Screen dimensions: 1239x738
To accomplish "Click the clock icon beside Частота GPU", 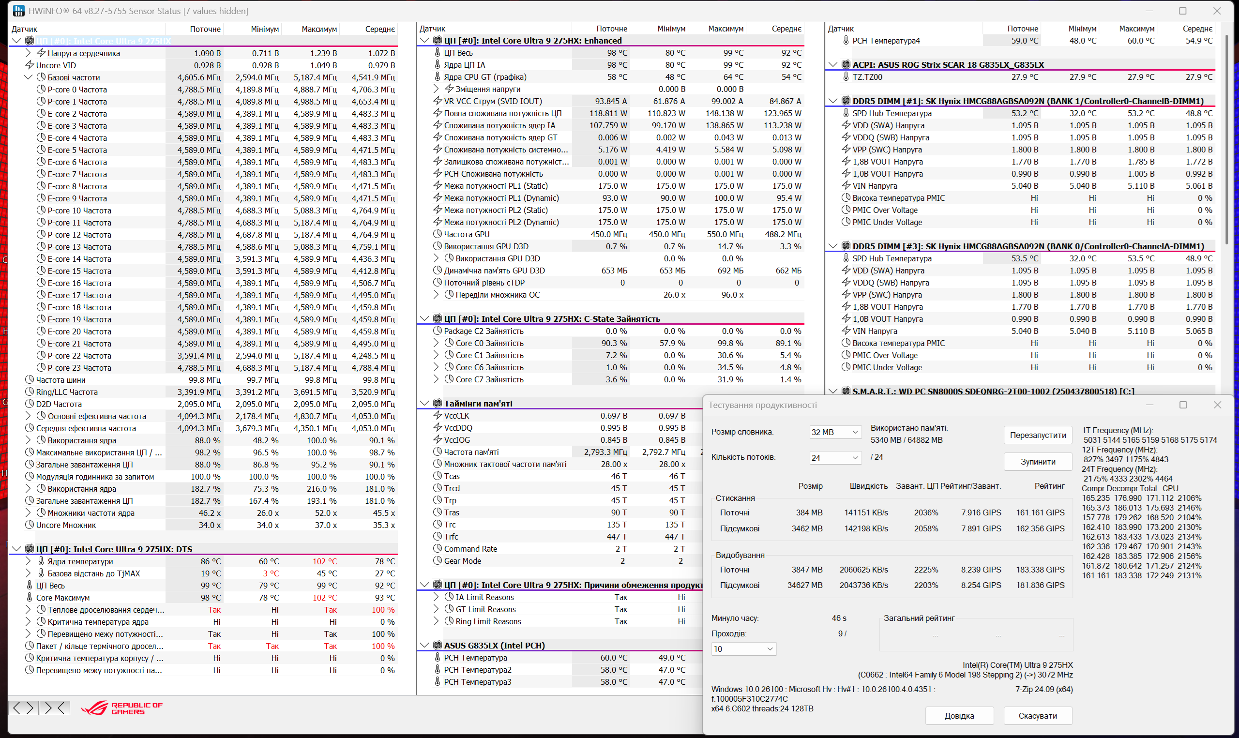I will point(438,234).
